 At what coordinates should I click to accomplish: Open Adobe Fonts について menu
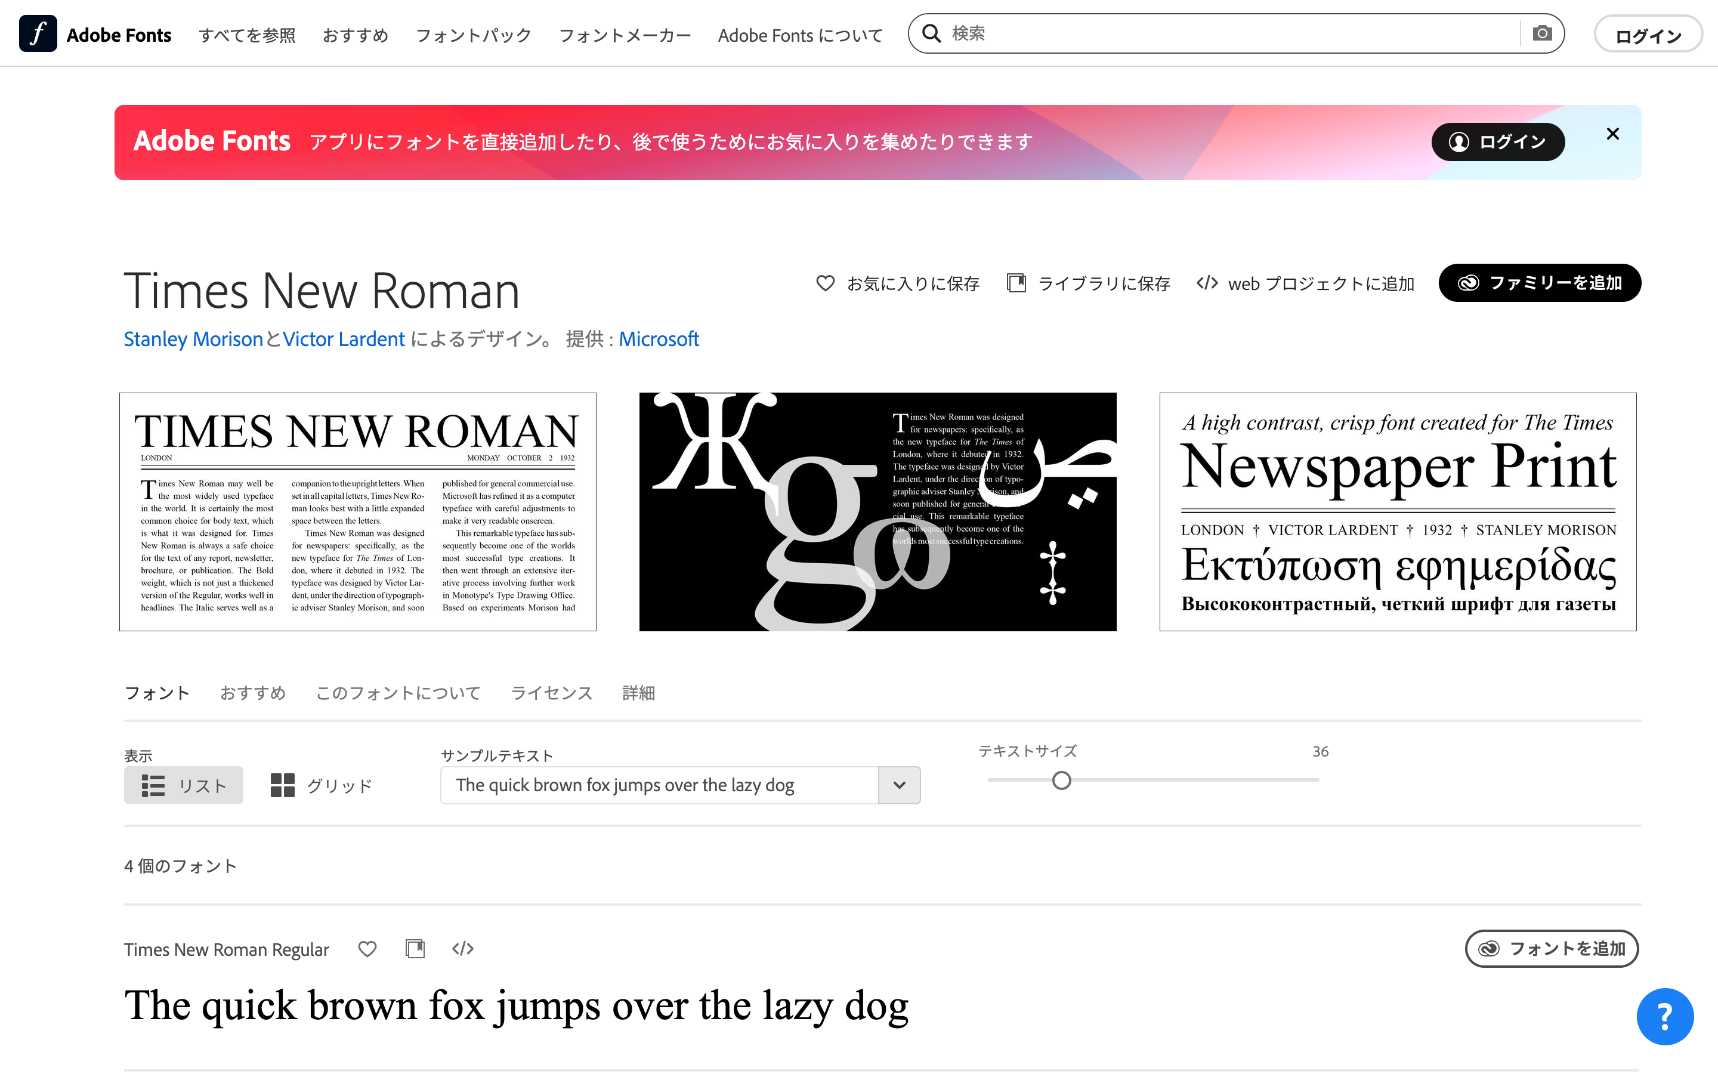(x=801, y=36)
